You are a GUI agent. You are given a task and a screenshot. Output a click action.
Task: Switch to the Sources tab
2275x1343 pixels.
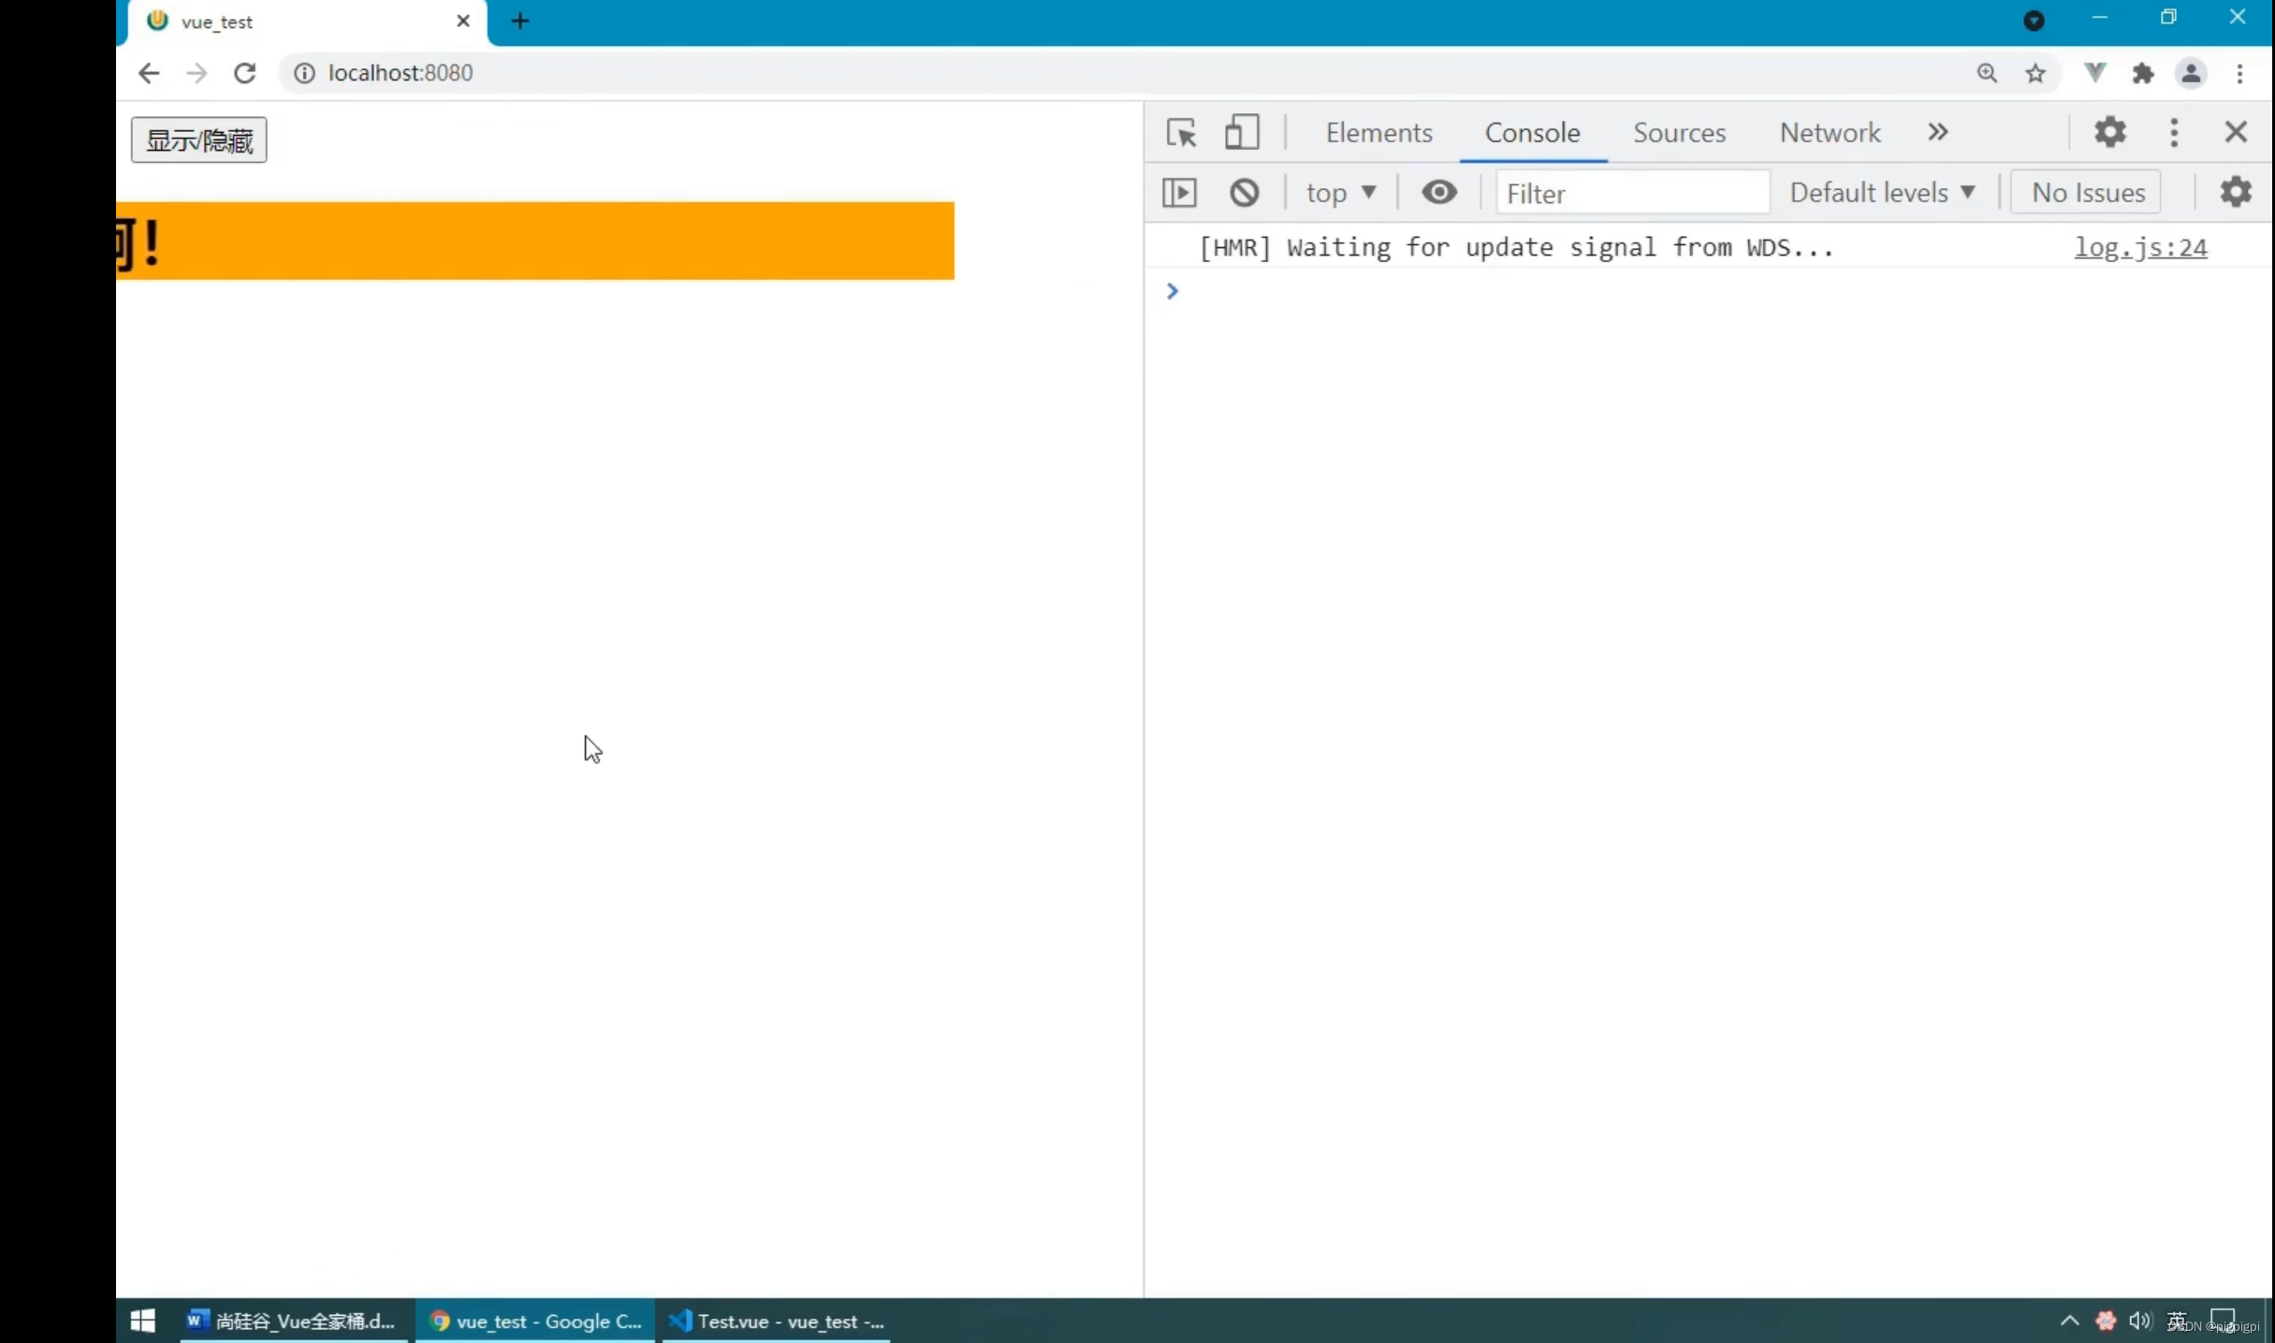[1679, 133]
